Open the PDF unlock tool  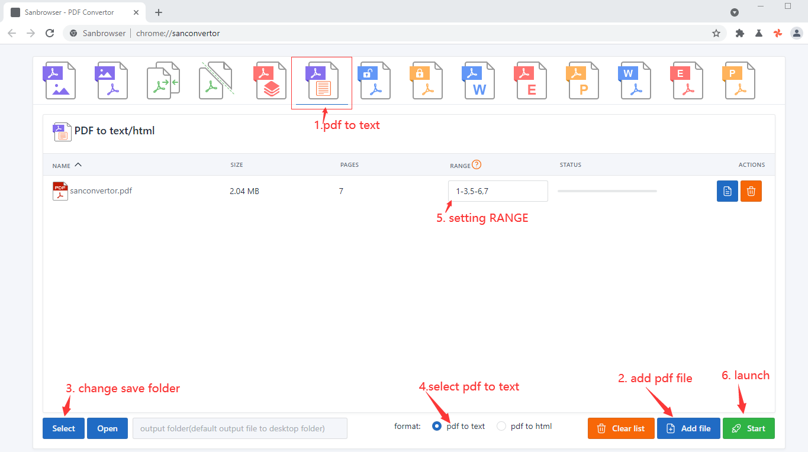click(374, 80)
